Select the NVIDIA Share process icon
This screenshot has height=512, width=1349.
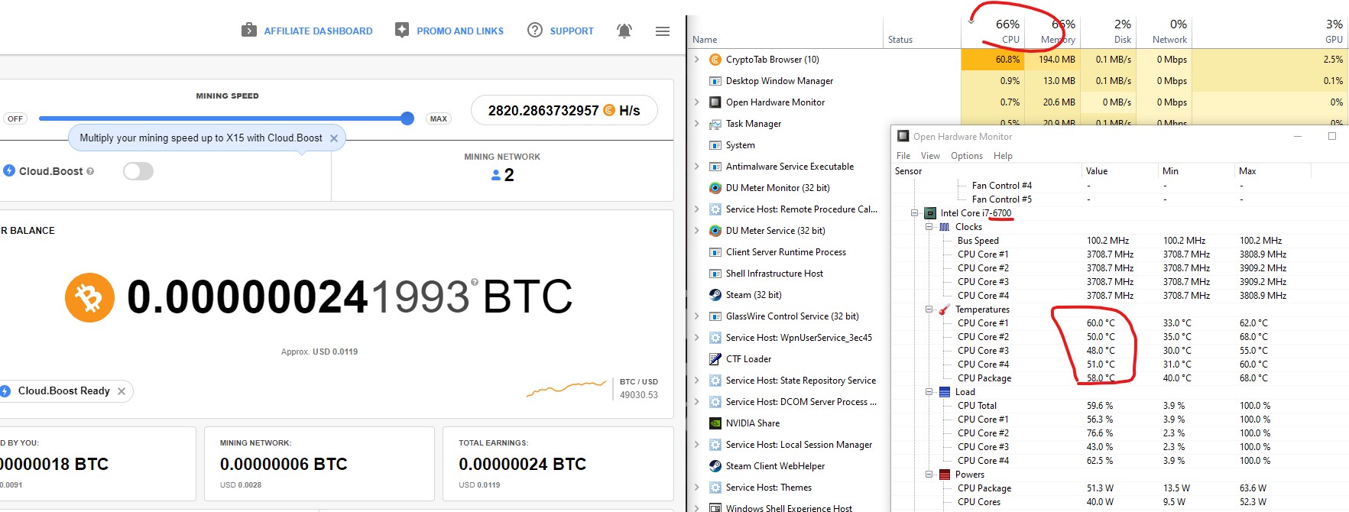(715, 423)
